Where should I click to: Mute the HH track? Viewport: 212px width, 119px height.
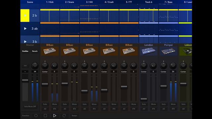pyautogui.click(x=94, y=104)
